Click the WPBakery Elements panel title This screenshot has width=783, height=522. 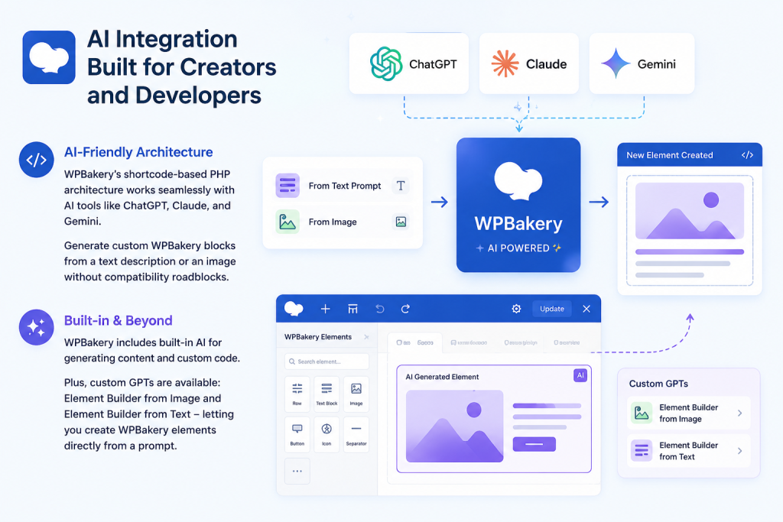pos(318,337)
